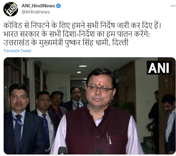Open the @AHindinews handle link
The height and width of the screenshot is (156, 176).
coord(36,12)
